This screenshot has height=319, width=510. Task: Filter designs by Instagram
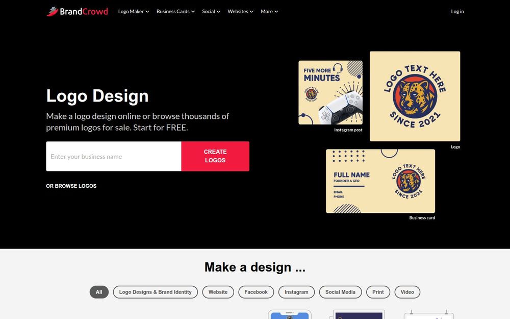click(x=296, y=292)
